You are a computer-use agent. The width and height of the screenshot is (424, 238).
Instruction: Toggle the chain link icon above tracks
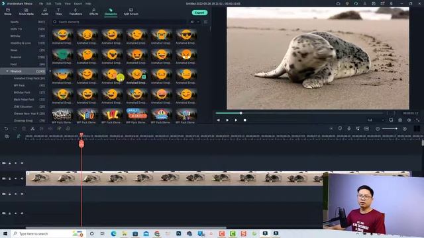click(x=19, y=137)
